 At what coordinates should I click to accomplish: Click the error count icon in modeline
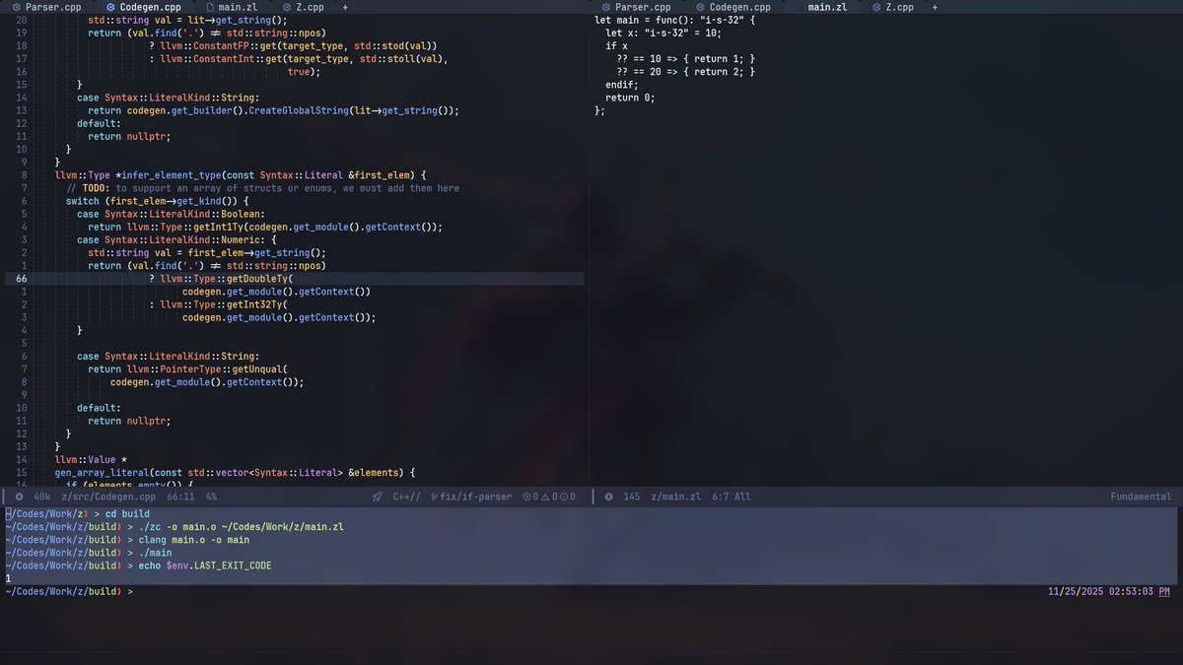click(x=526, y=497)
